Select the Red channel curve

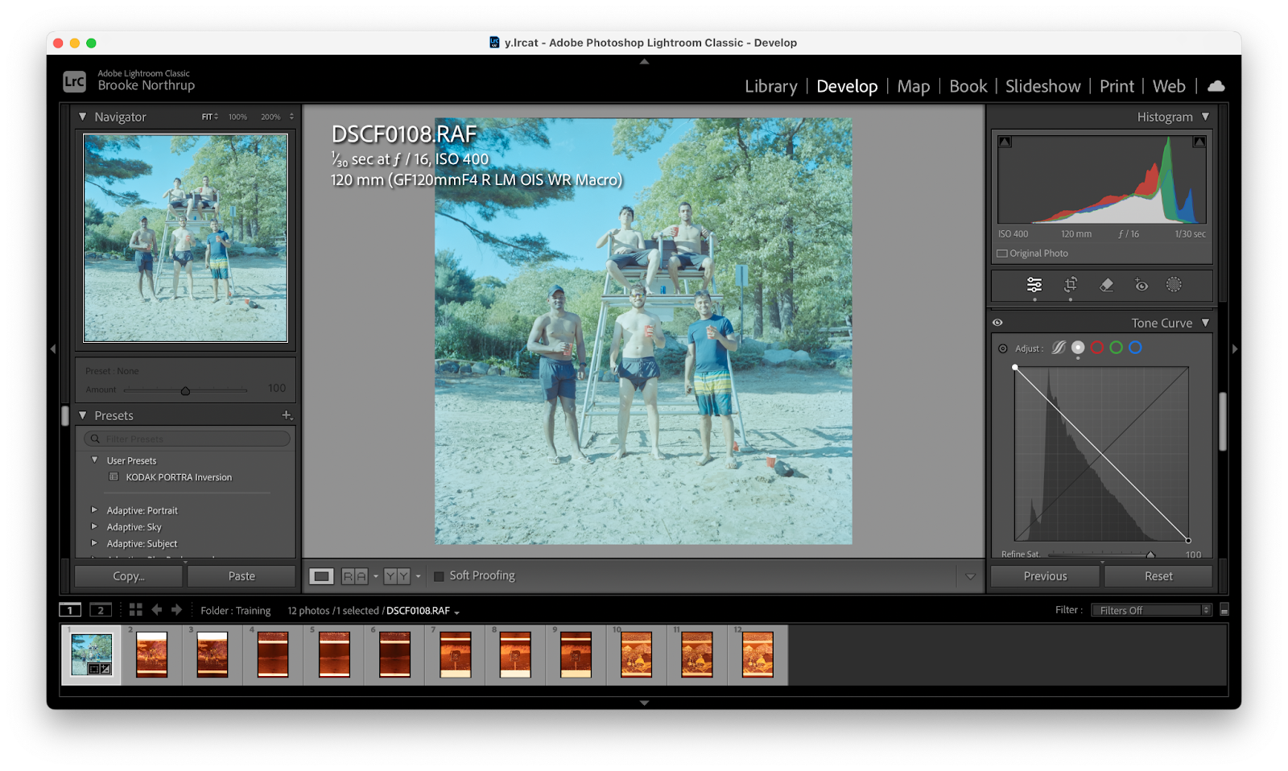coord(1097,348)
